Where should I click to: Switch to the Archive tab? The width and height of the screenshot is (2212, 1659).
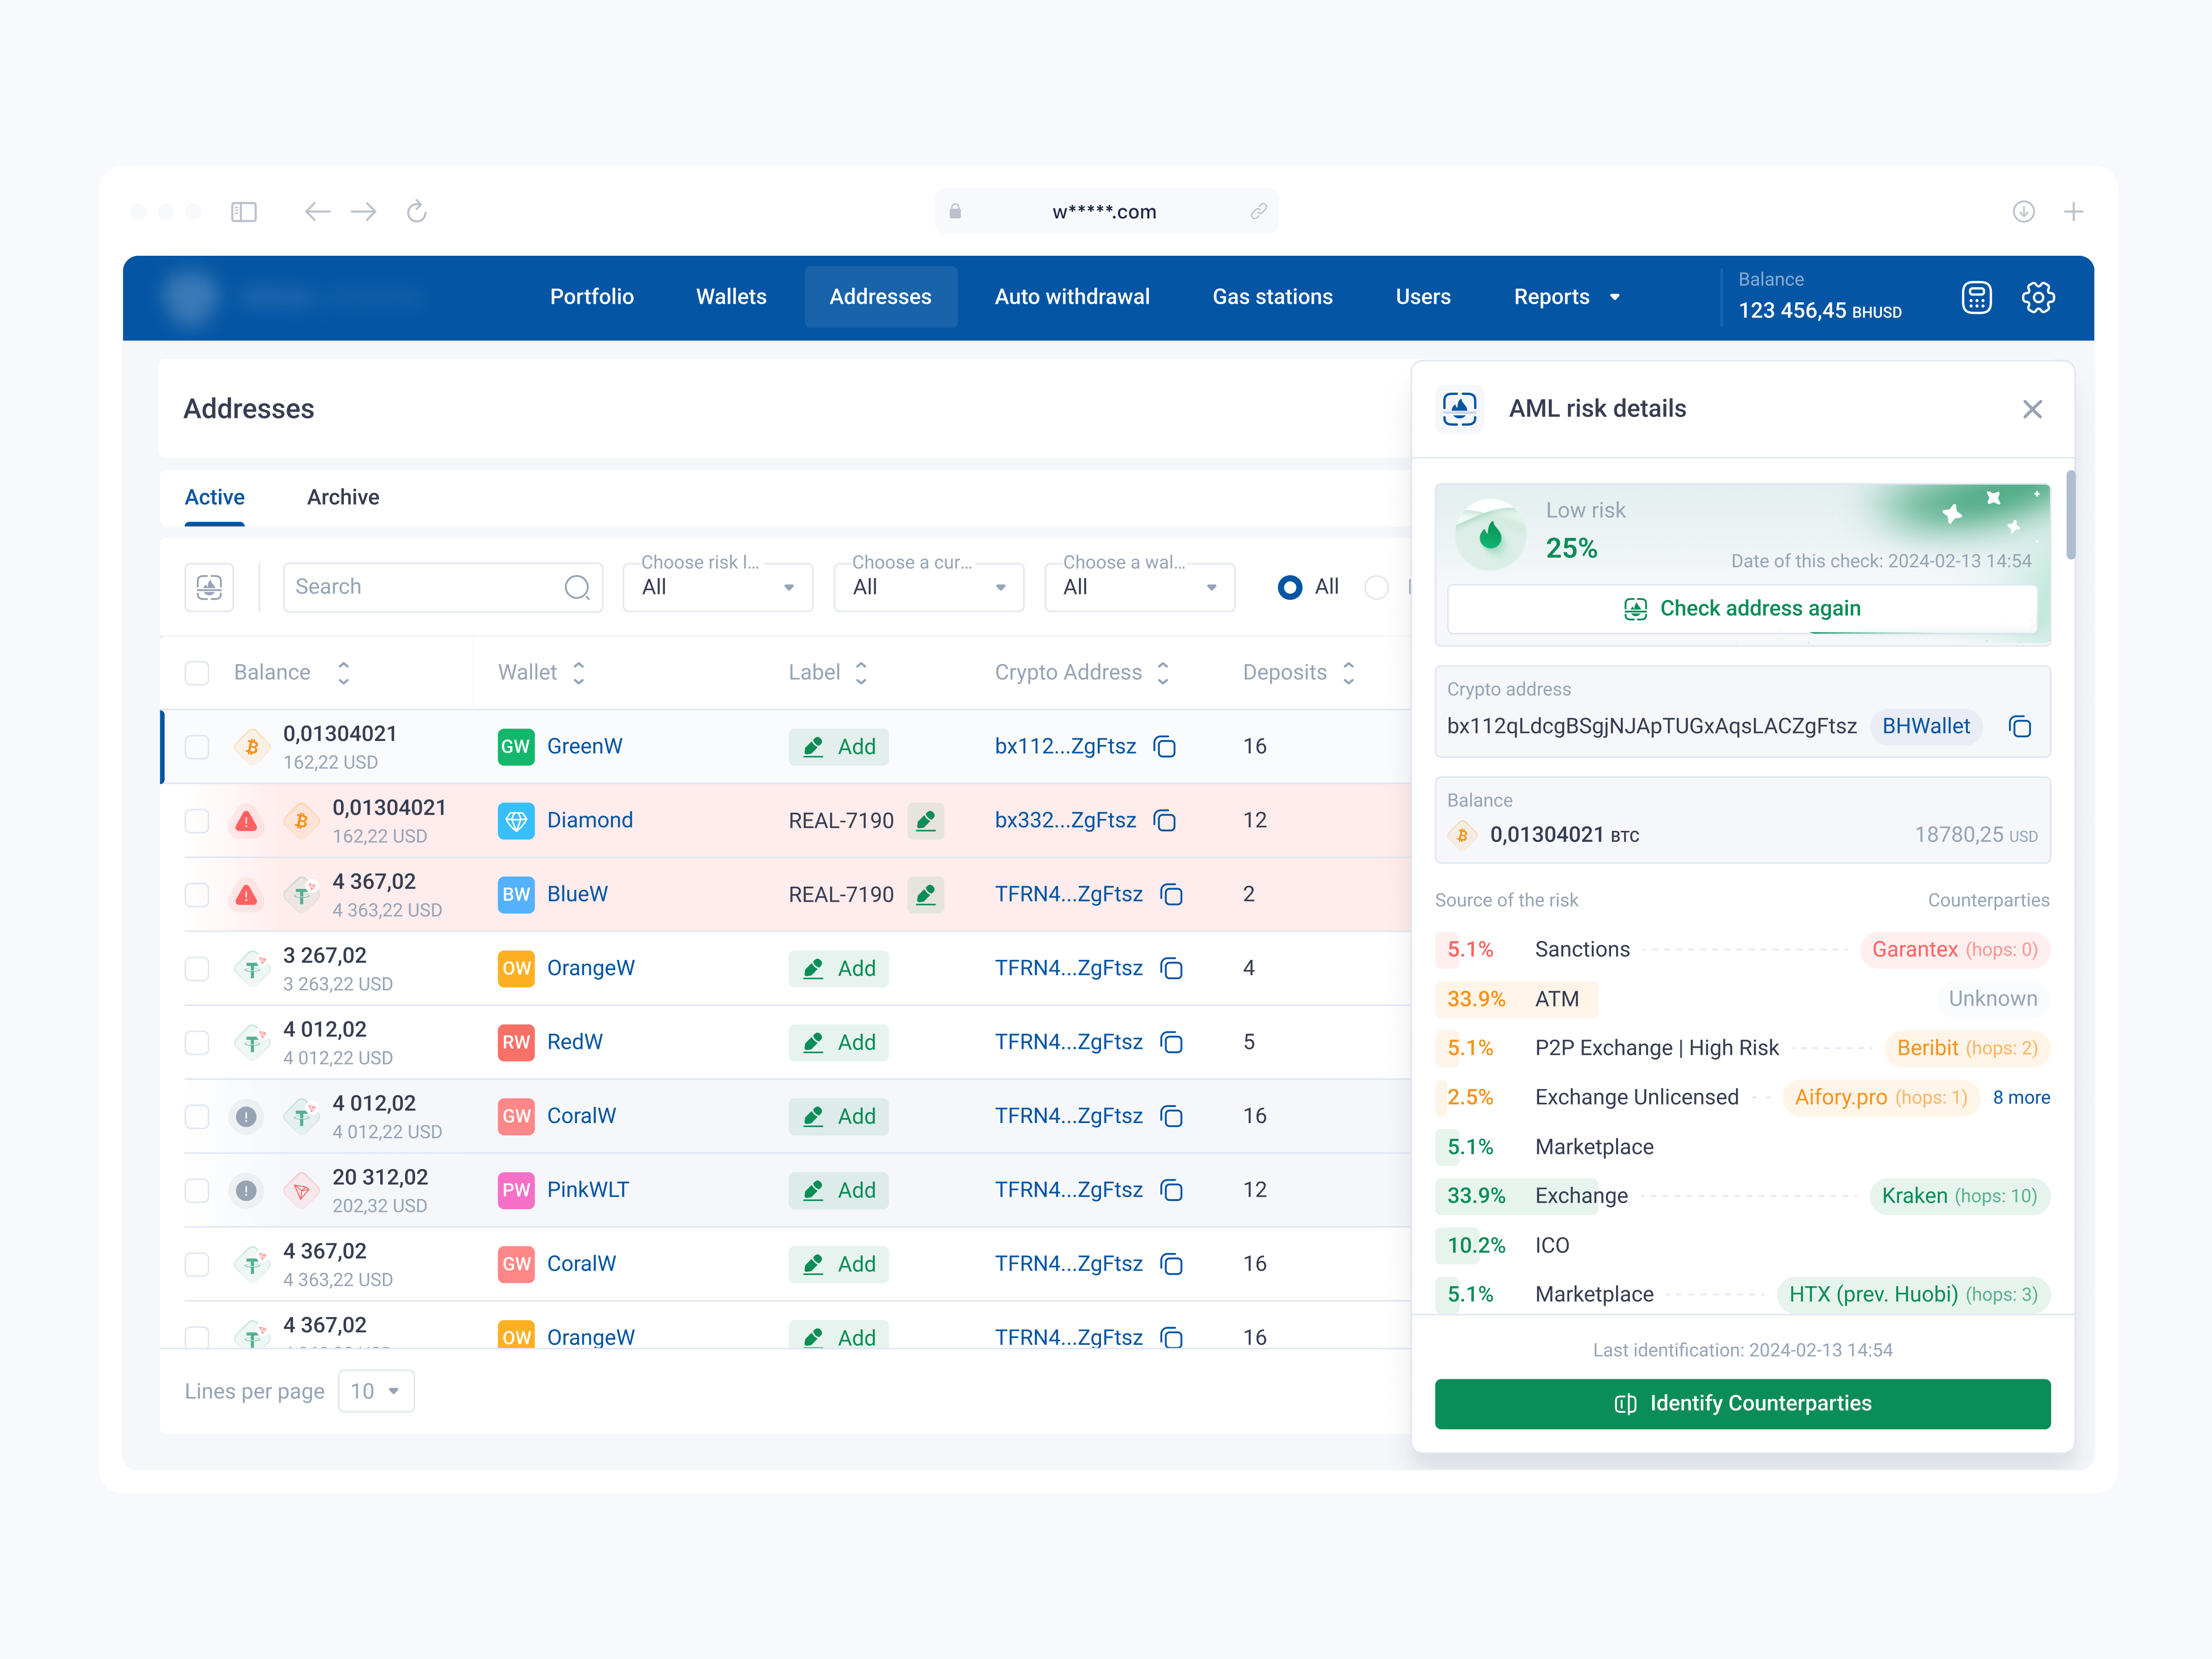pos(343,497)
